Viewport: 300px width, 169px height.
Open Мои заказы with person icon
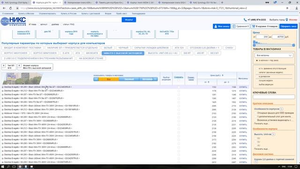[222, 26]
